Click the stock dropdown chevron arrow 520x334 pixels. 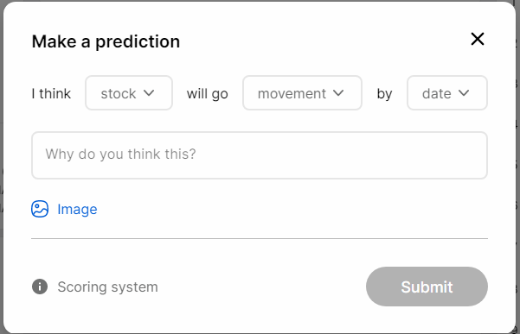[x=149, y=93]
